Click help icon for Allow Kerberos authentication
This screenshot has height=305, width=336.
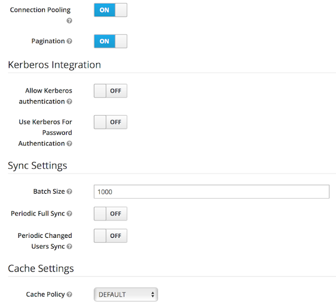[69, 101]
